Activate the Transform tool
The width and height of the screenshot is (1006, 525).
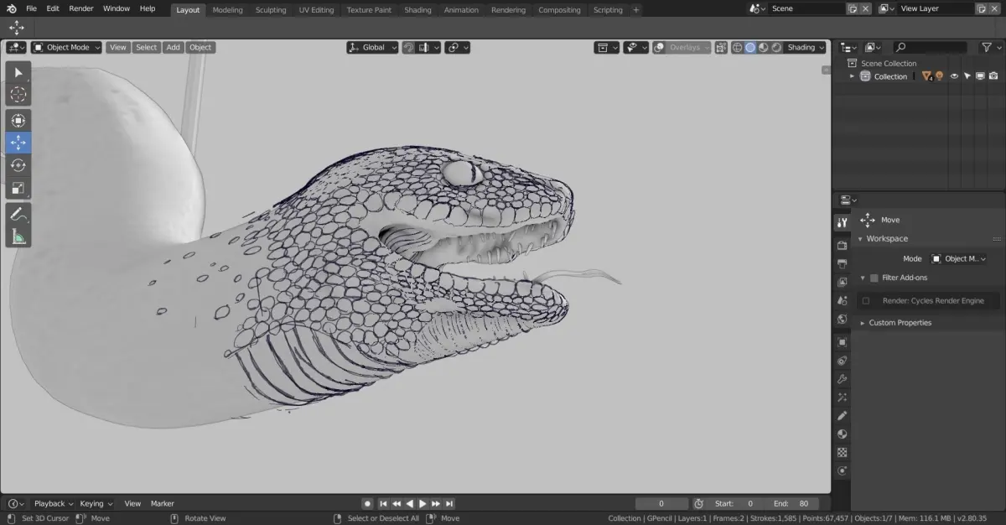pos(18,120)
